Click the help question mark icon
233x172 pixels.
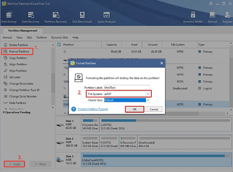point(73,109)
